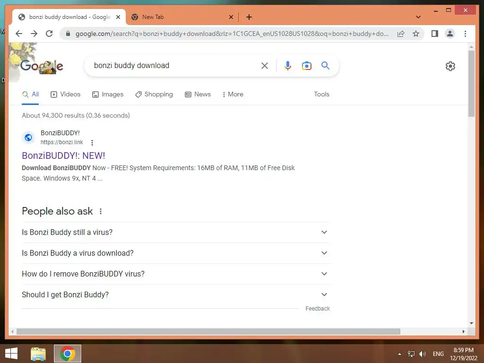Screen dimensions: 484x363
Task: Click Chrome icon in the taskbar
Action: tap(68, 354)
